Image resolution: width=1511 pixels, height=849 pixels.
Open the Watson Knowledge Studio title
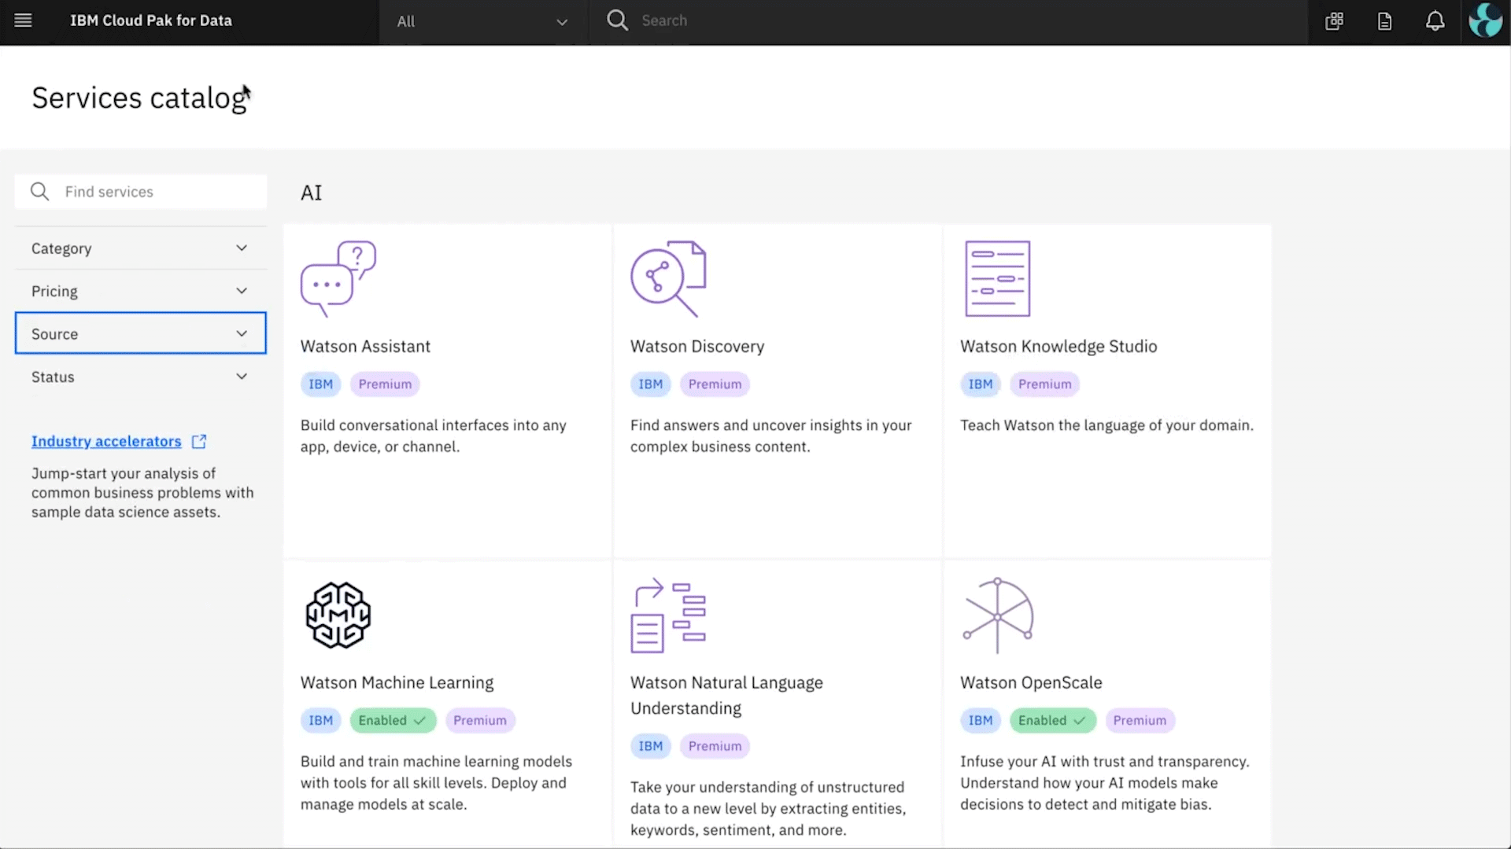(1058, 347)
